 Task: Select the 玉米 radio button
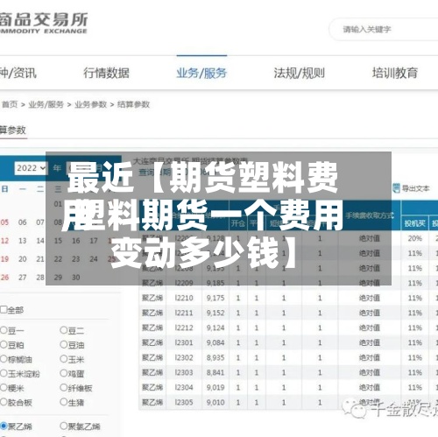tap(63, 359)
